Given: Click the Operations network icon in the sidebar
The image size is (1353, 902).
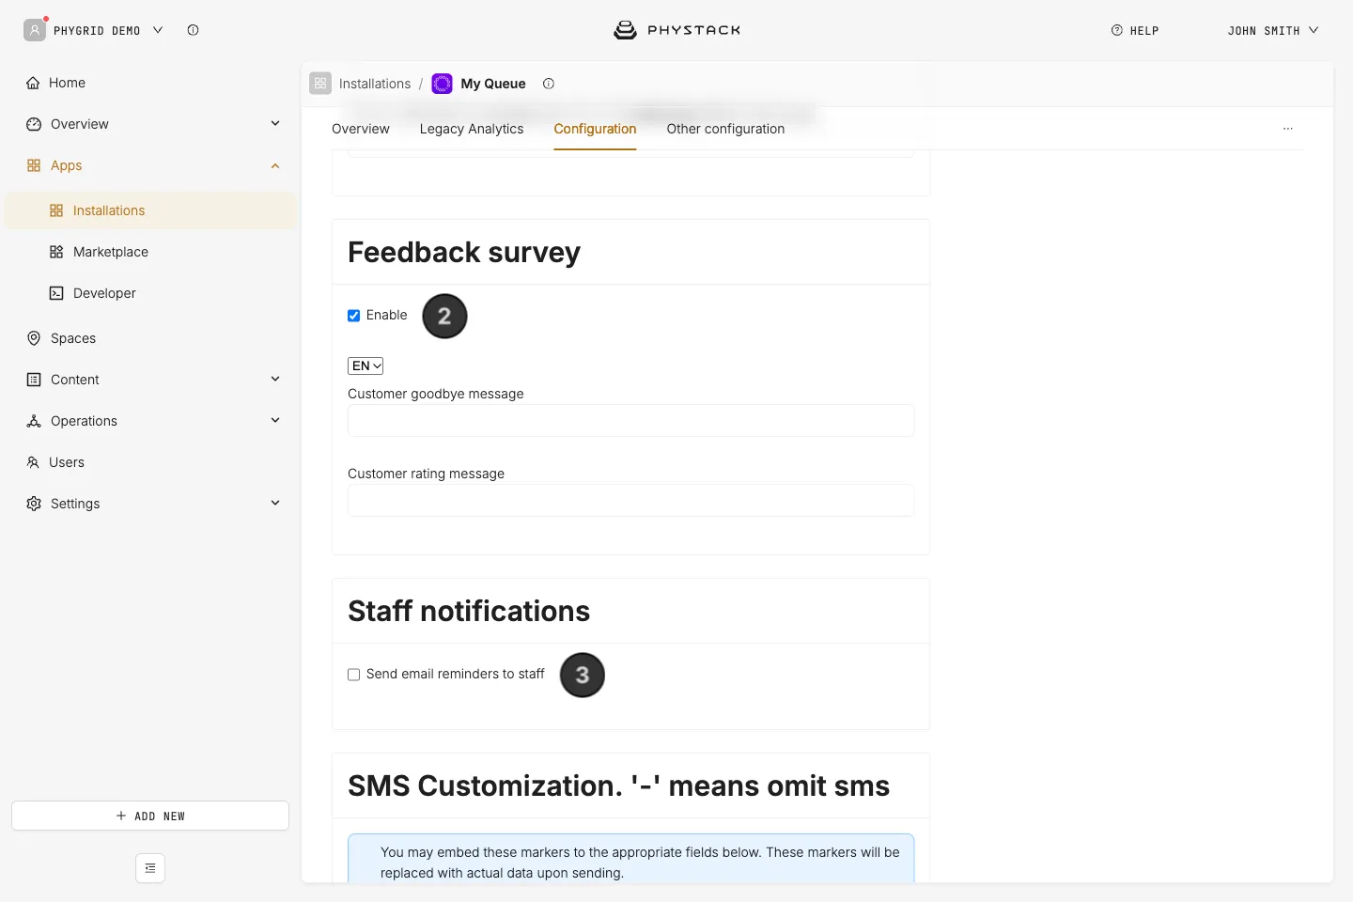Looking at the screenshot, I should [x=34, y=421].
